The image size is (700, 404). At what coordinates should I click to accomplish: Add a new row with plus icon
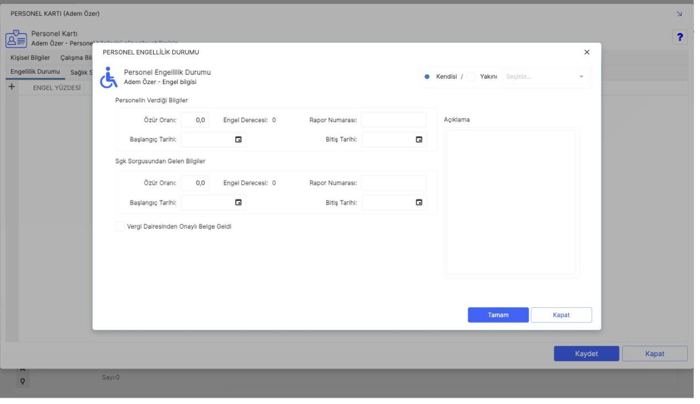point(12,87)
